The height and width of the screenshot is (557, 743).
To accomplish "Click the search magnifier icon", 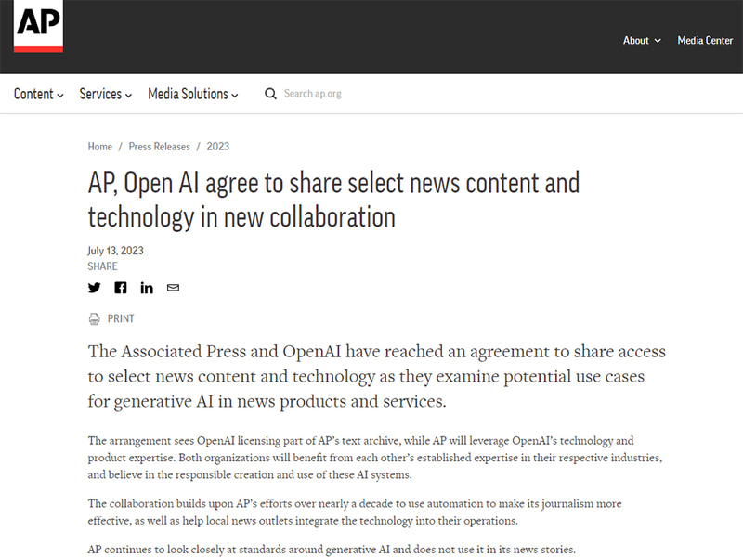I will click(x=270, y=94).
